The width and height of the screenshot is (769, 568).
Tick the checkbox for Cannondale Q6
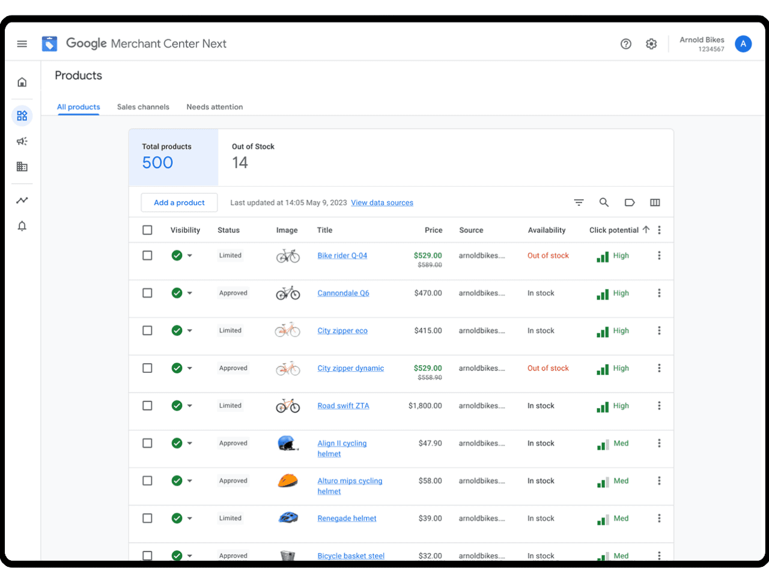tap(147, 293)
